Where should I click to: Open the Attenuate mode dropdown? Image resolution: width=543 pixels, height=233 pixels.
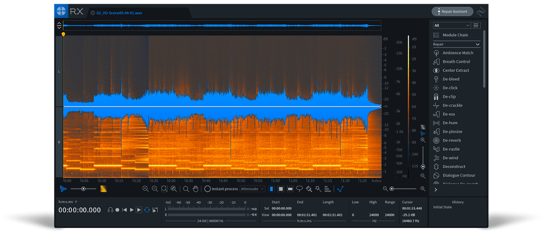pos(252,189)
